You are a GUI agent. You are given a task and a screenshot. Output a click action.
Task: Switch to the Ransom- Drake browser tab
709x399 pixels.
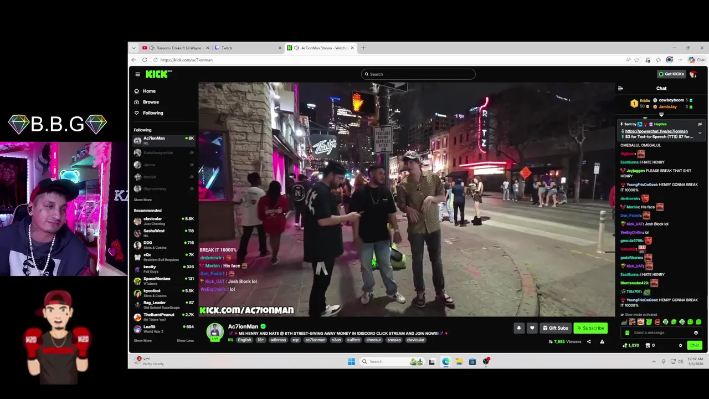[x=177, y=48]
